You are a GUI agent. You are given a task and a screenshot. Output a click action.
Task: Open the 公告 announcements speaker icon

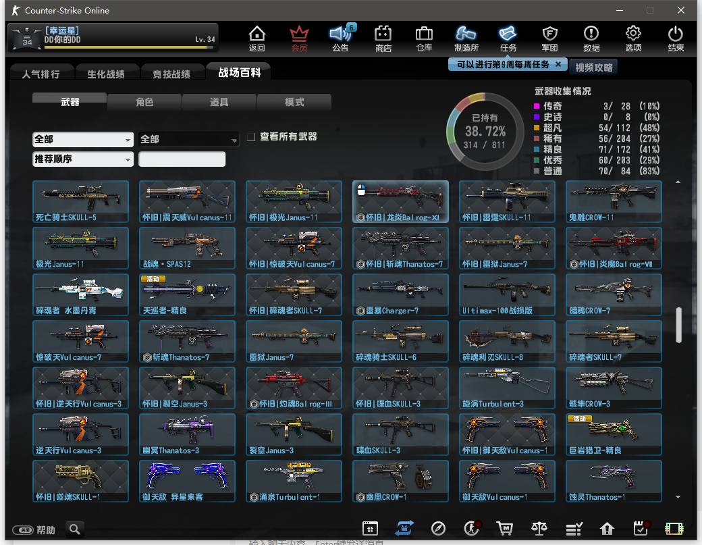(x=341, y=38)
